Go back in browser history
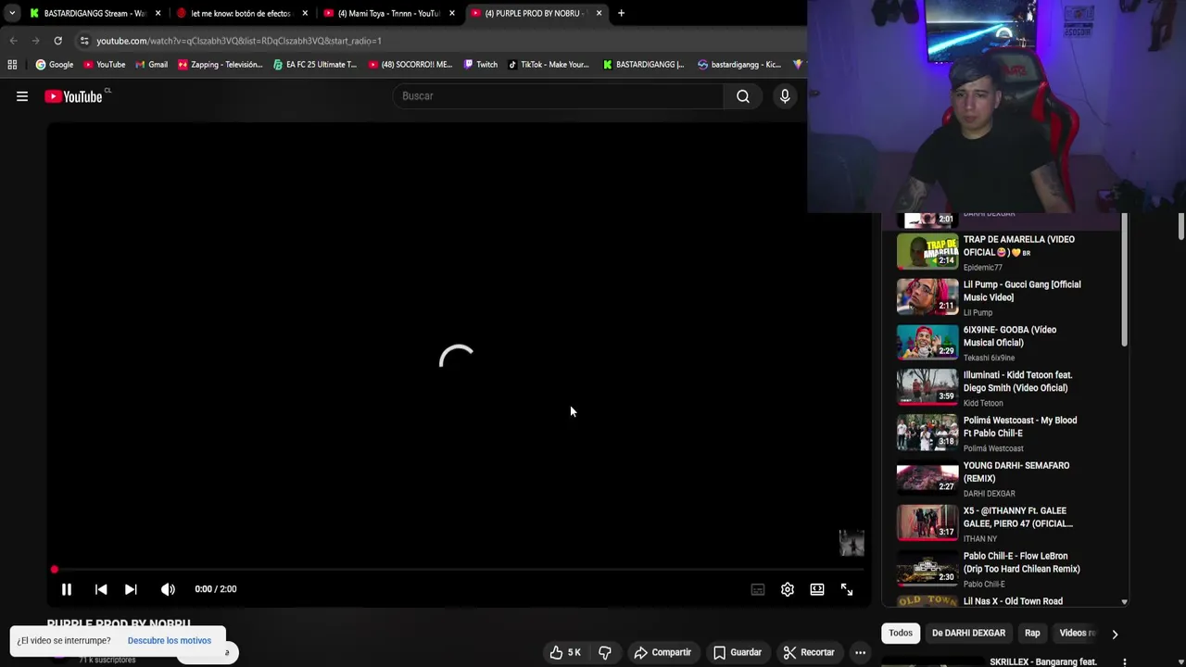 click(13, 41)
